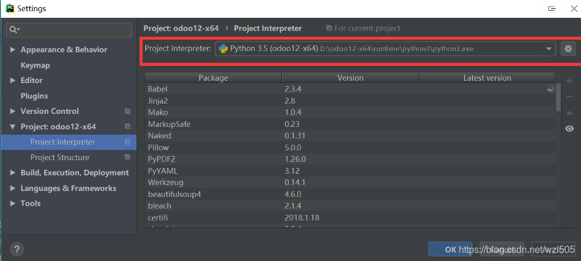The height and width of the screenshot is (261, 581).
Task: Click the uninstall package minus icon
Action: click(x=570, y=97)
